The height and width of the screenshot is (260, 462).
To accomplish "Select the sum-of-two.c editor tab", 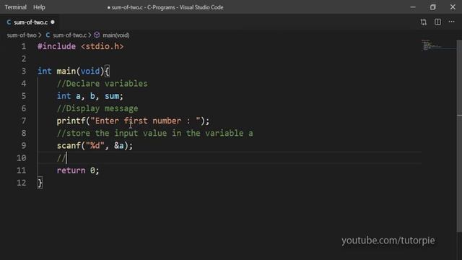I will tap(30, 22).
